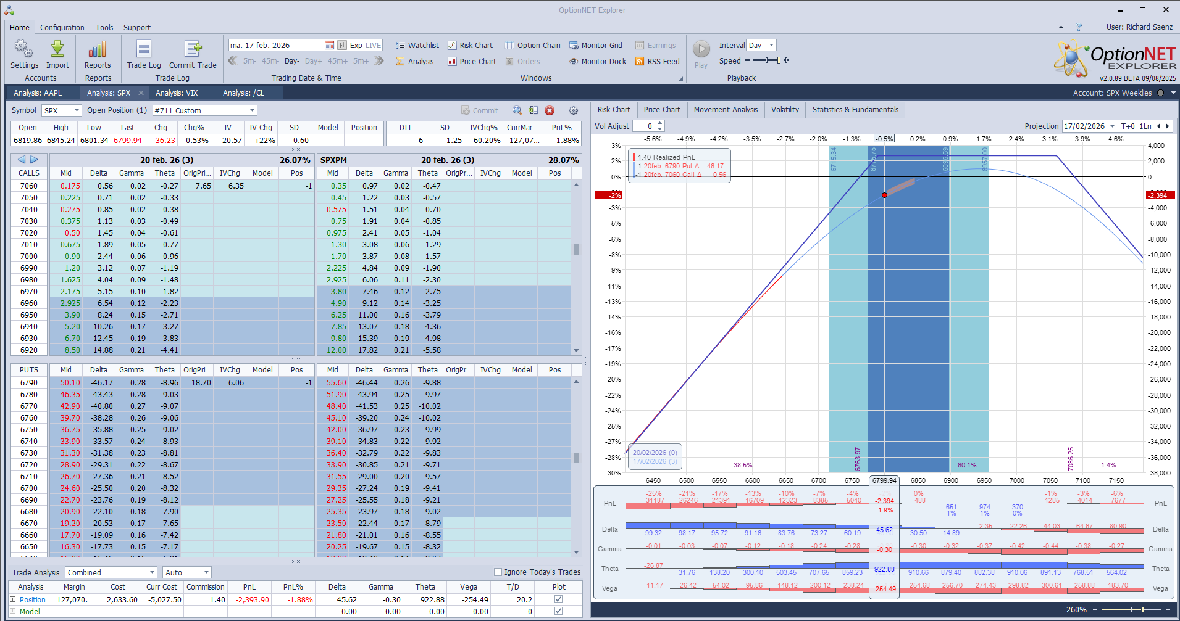This screenshot has width=1180, height=621.
Task: Click the green split-trade icon next to the magnifier
Action: pos(533,110)
